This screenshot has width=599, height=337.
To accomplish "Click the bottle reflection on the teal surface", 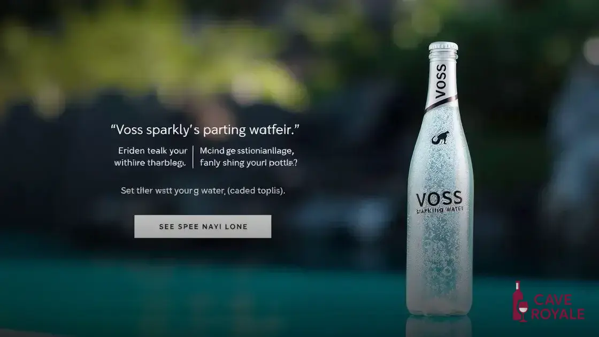I will click(x=439, y=326).
